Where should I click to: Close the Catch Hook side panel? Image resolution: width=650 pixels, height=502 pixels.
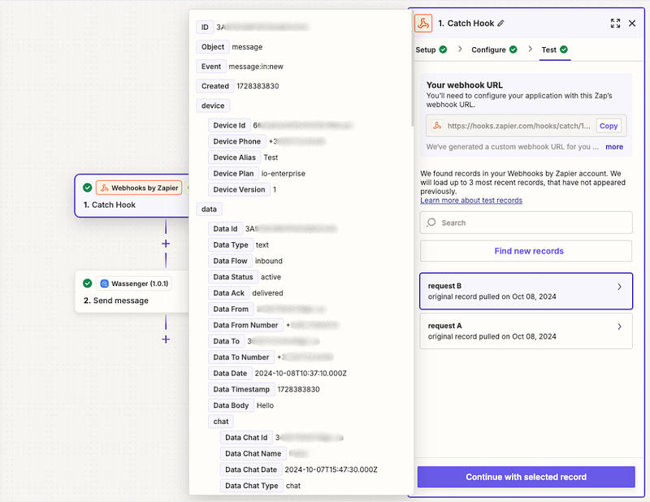pyautogui.click(x=632, y=24)
